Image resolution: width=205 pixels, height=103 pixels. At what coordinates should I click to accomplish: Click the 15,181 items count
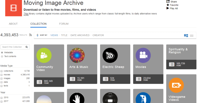[81, 78]
